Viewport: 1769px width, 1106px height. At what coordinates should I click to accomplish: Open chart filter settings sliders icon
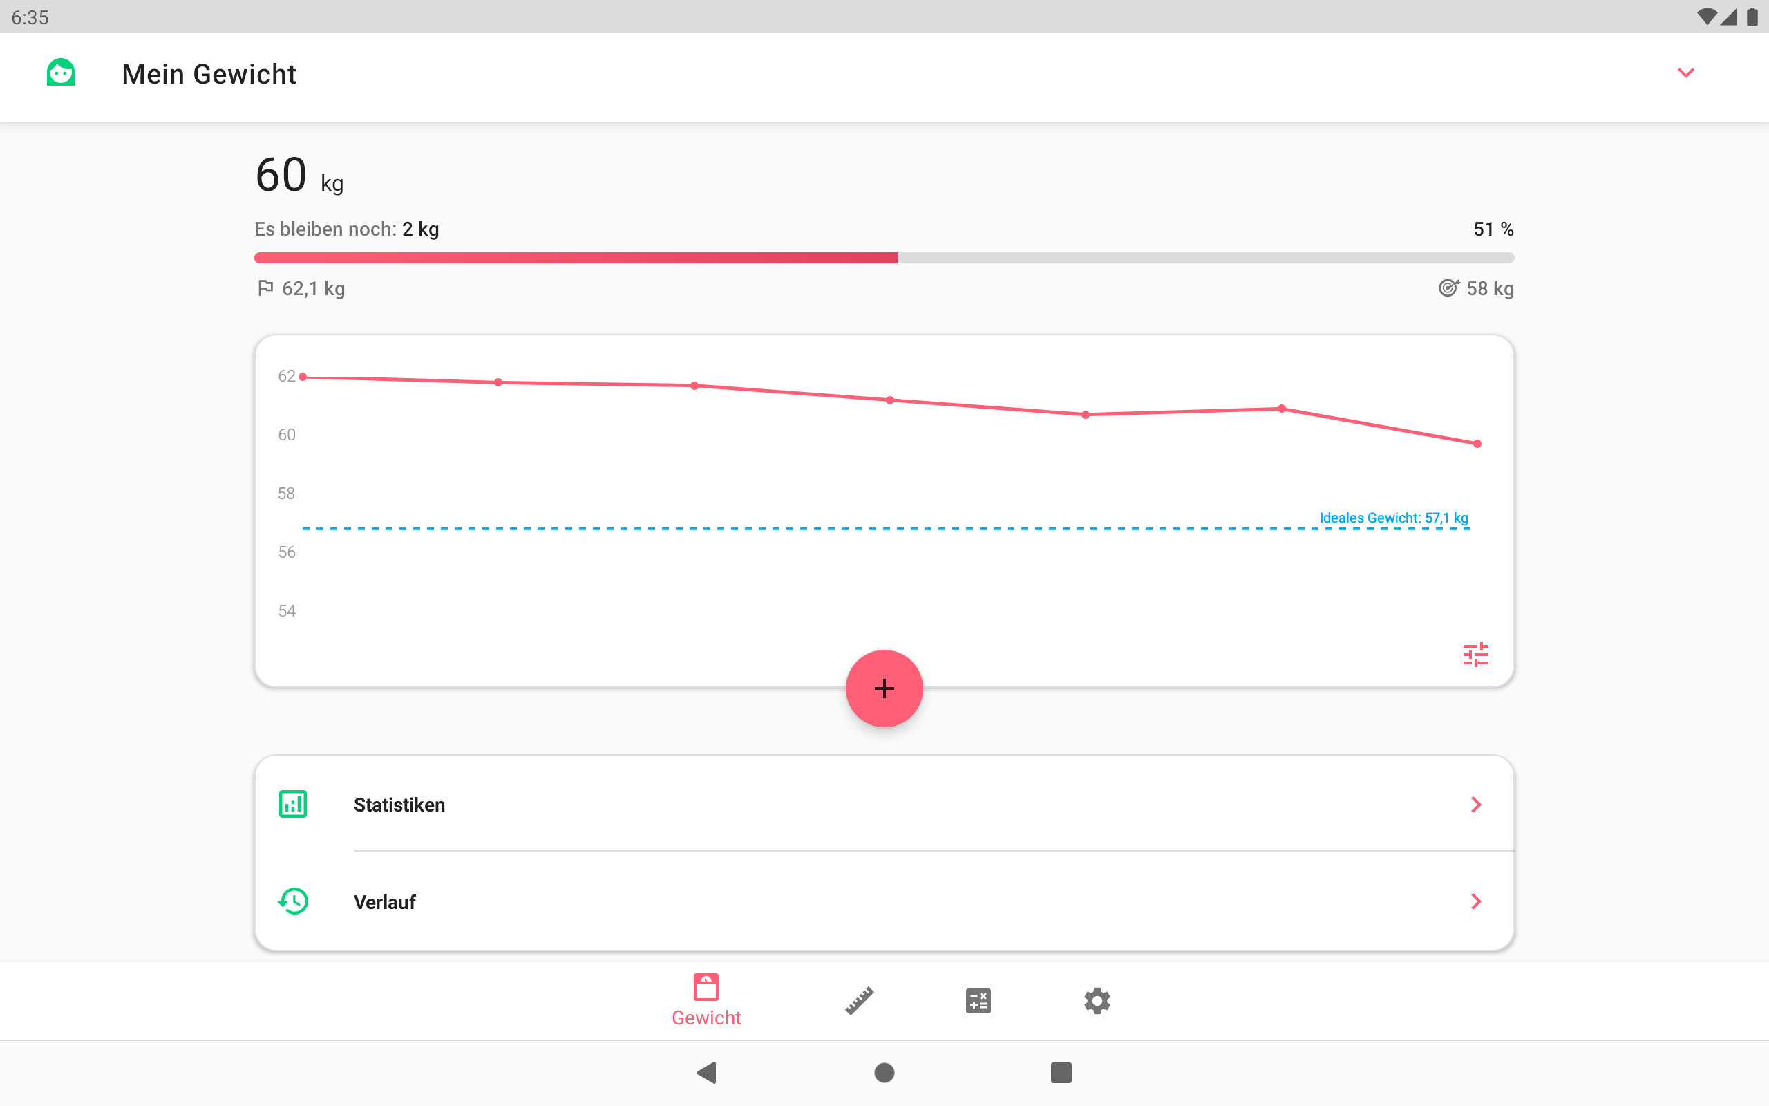click(1475, 654)
